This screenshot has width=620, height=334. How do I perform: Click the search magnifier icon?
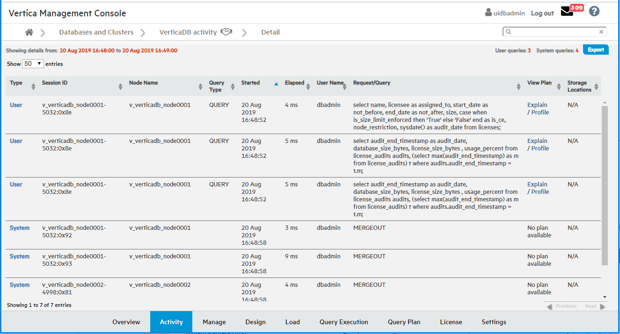pos(509,32)
